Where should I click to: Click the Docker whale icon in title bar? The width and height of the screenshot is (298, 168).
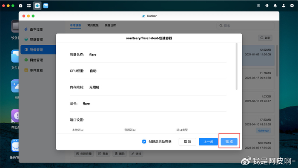(143, 16)
